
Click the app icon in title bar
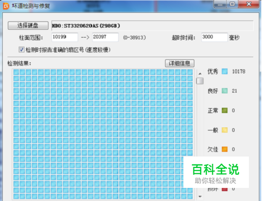coord(6,6)
